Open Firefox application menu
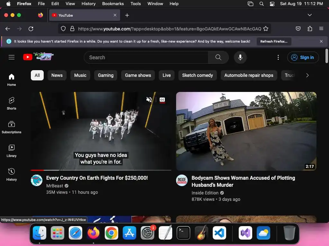The width and height of the screenshot is (329, 246). click(x=321, y=29)
